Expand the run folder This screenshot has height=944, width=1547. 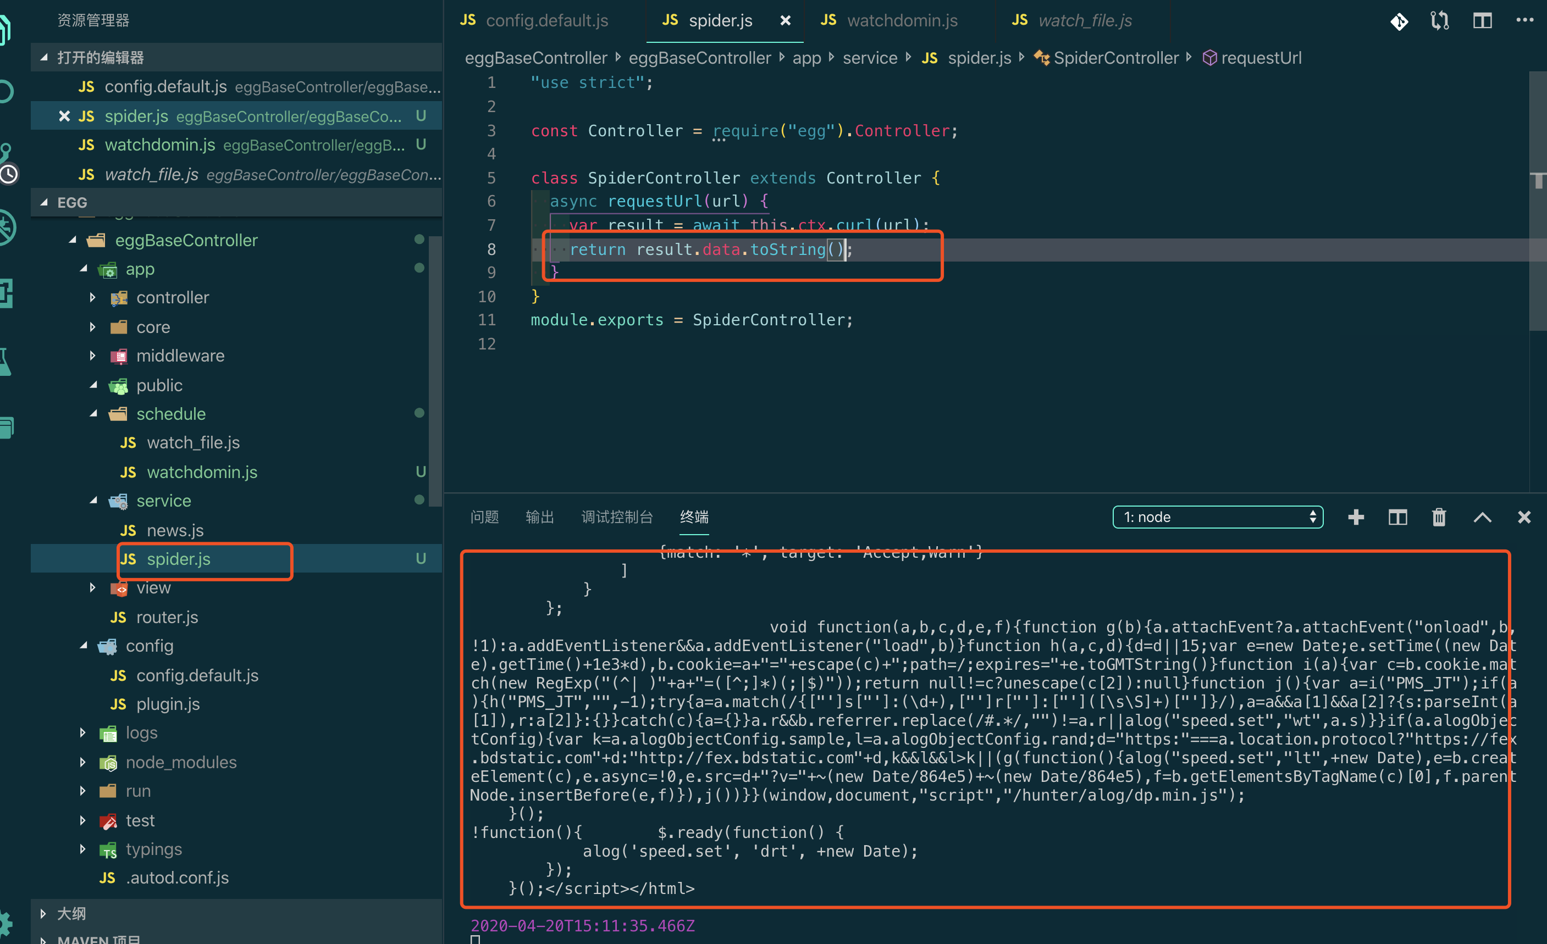(83, 791)
